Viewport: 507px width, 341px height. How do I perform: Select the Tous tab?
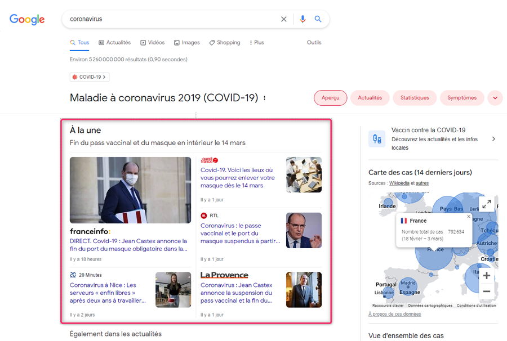[x=79, y=43]
